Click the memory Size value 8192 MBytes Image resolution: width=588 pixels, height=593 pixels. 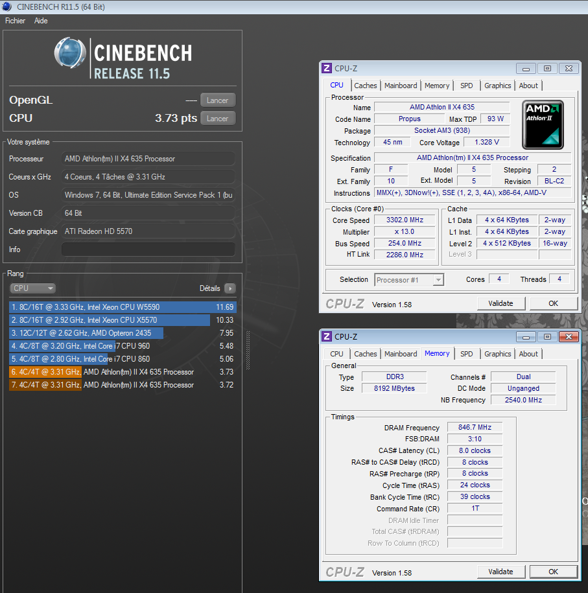pyautogui.click(x=394, y=388)
